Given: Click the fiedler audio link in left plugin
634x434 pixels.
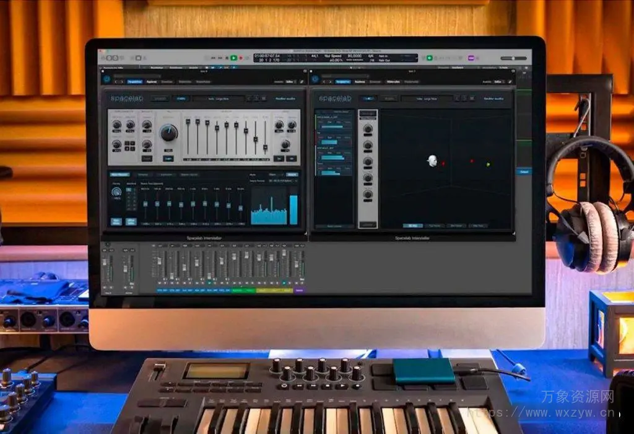Looking at the screenshot, I should (x=286, y=98).
